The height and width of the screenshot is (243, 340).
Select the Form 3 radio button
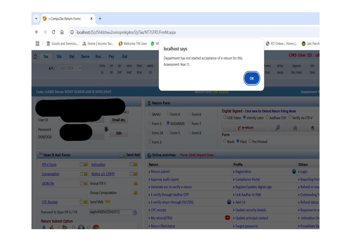[150, 141]
